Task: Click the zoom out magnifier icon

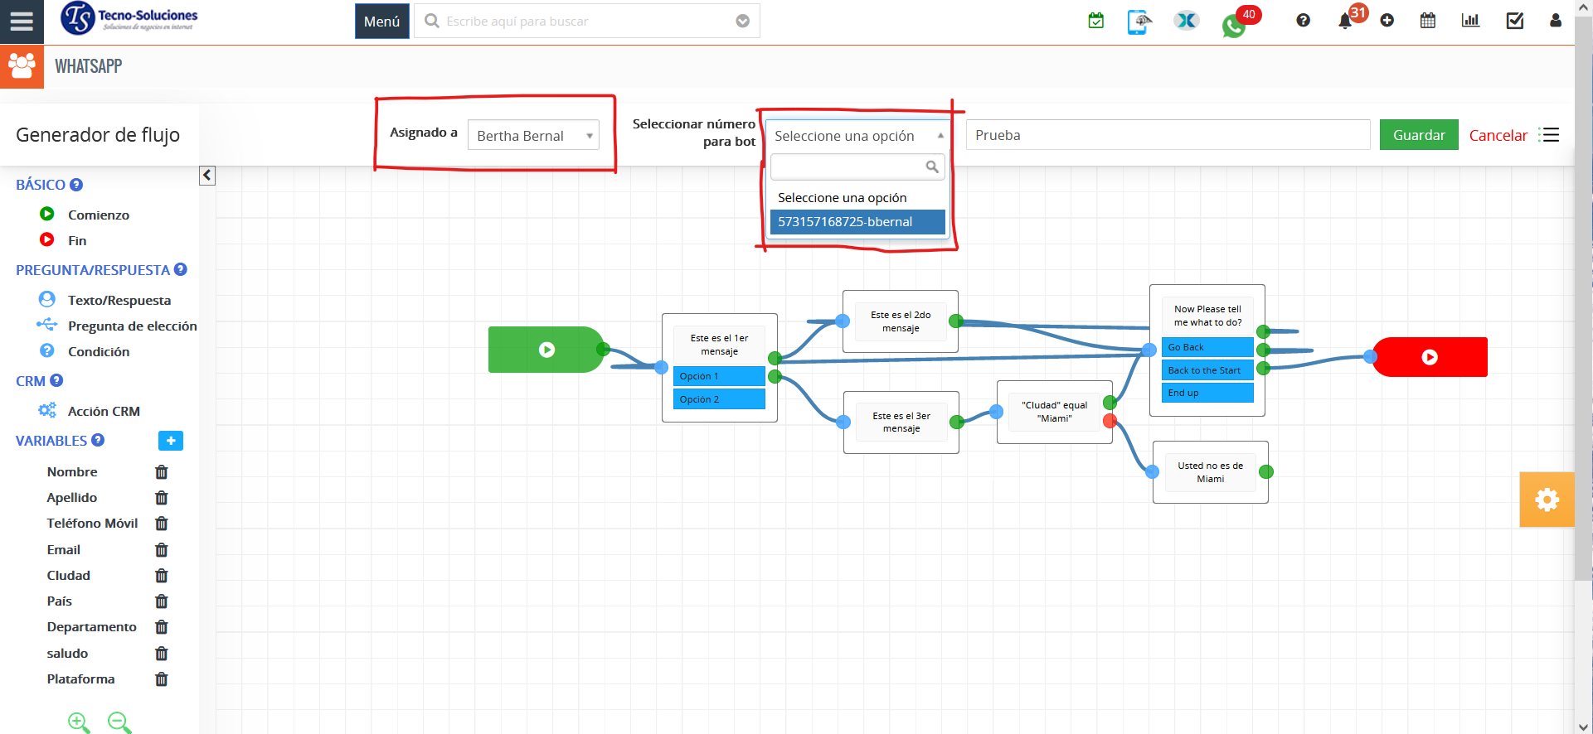Action: 119,722
